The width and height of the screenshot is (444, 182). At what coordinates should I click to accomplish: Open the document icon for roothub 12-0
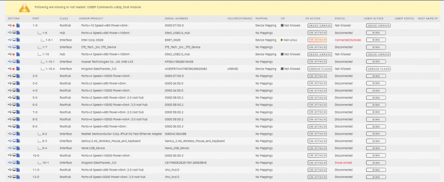click(x=18, y=177)
